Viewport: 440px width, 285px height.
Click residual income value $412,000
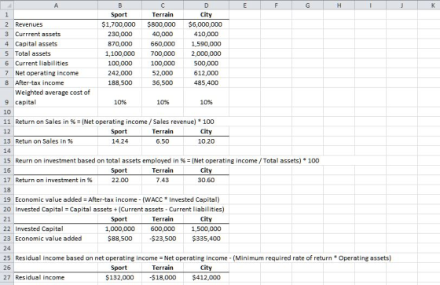tap(206, 277)
